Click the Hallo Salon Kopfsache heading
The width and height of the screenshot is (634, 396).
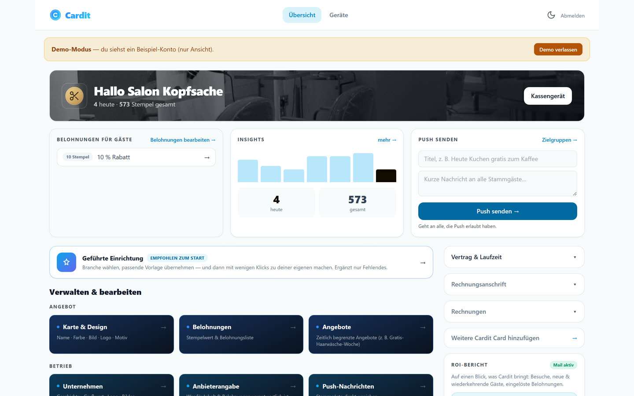click(x=158, y=92)
